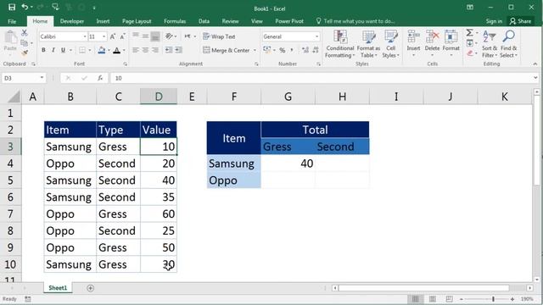543x305 pixels.
Task: Click the Delete cells button
Action: pos(432,43)
